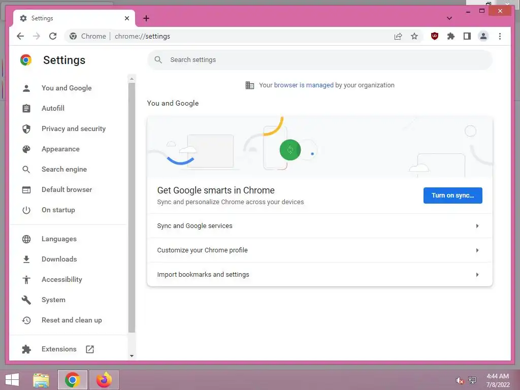Click the Privacy shield icon
The width and height of the screenshot is (520, 390).
[x=26, y=128]
